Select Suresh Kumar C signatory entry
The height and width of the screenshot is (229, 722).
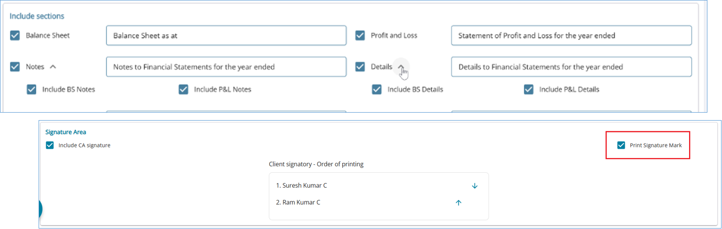pos(301,186)
